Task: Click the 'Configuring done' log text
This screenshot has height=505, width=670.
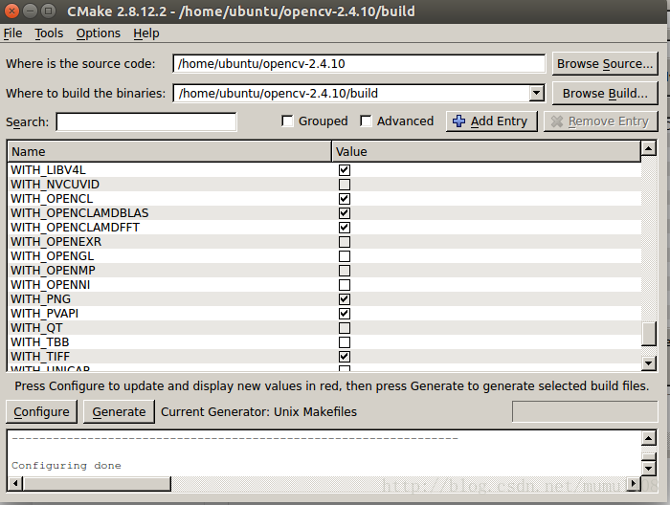Action: tap(66, 465)
